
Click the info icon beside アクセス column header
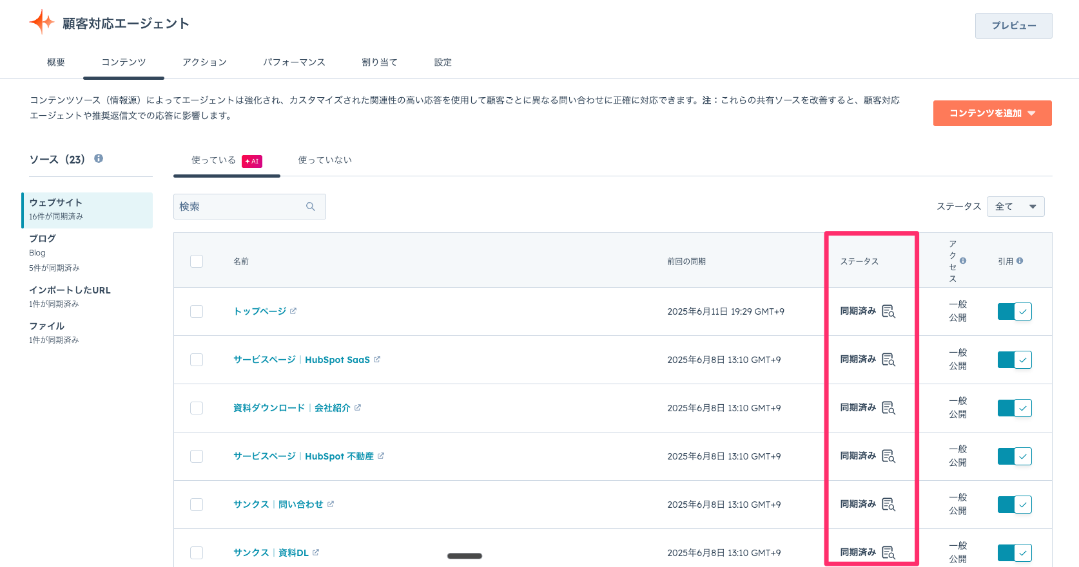point(963,261)
